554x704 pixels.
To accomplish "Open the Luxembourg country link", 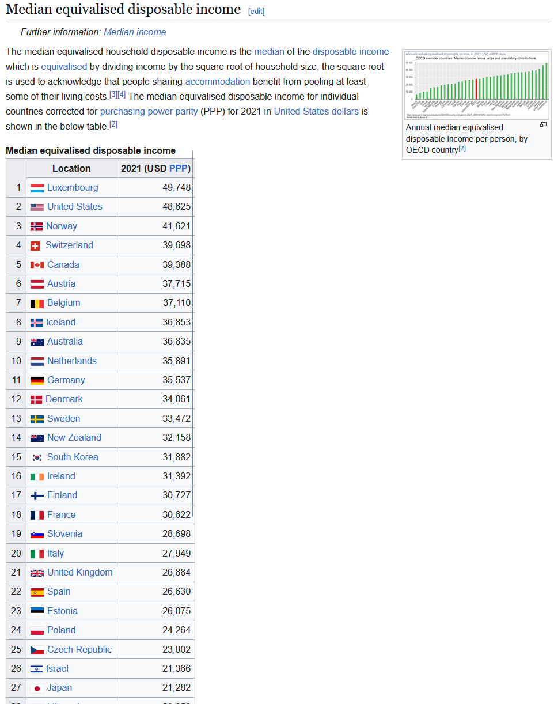I will tap(73, 188).
